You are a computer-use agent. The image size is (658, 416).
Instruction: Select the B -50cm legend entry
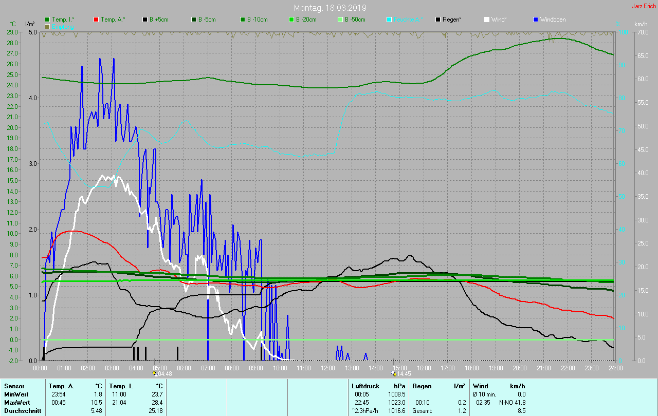[355, 20]
